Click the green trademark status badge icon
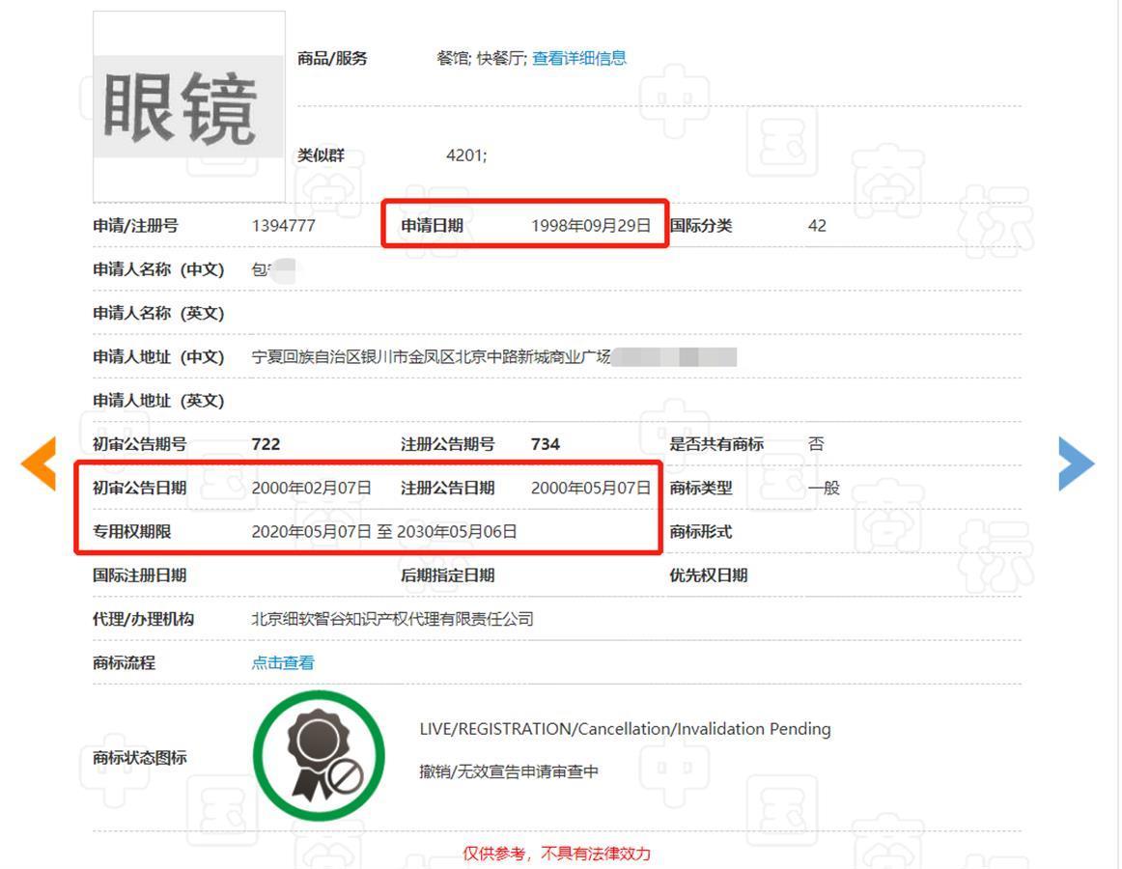This screenshot has height=869, width=1122. tap(318, 756)
